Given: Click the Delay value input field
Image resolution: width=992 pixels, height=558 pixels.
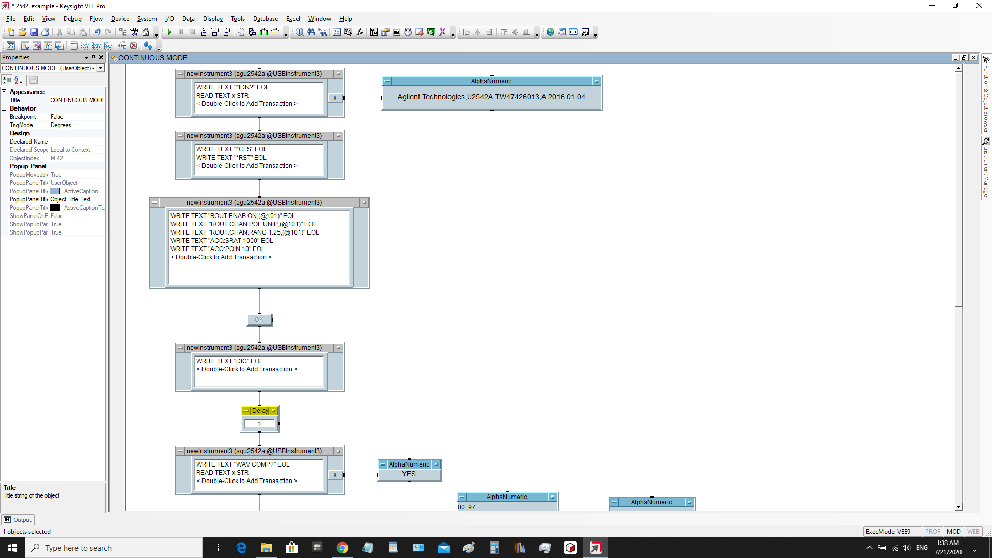Looking at the screenshot, I should [x=259, y=424].
